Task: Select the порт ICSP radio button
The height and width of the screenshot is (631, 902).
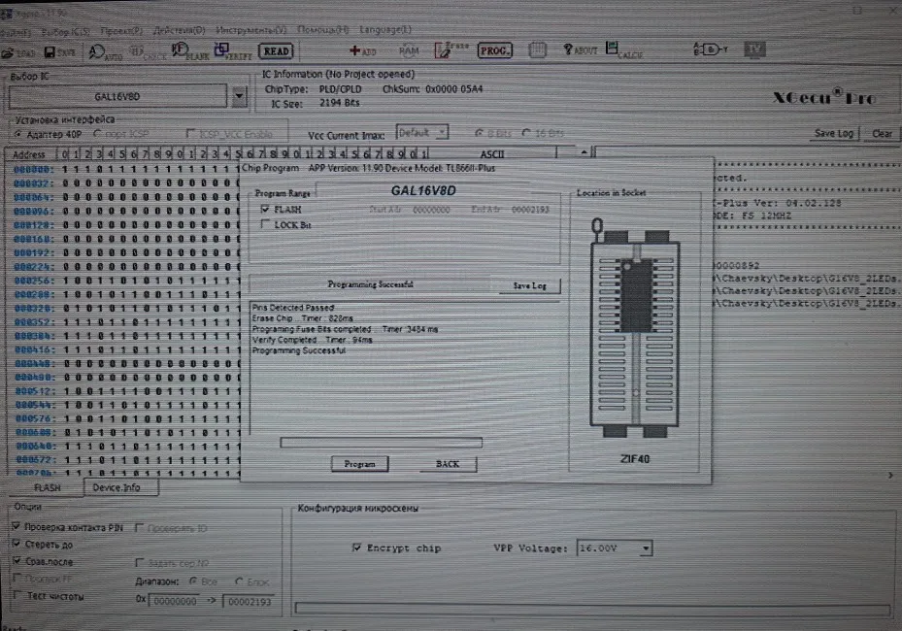Action: (x=97, y=134)
